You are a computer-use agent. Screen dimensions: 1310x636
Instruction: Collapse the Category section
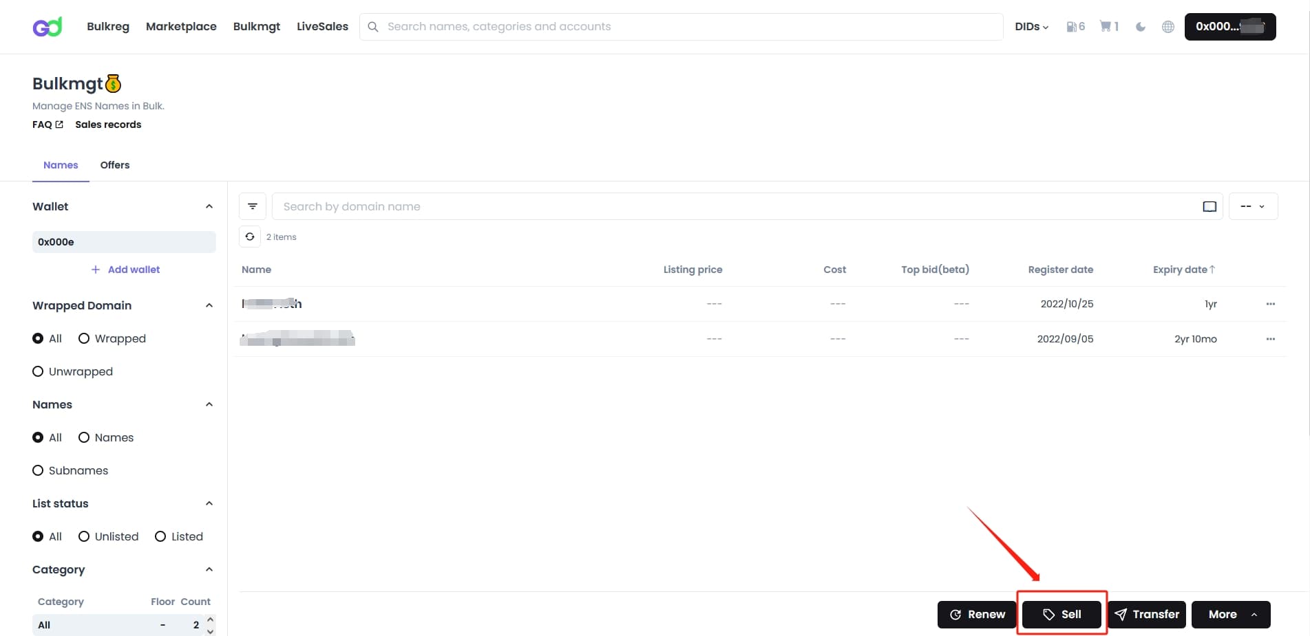tap(209, 569)
